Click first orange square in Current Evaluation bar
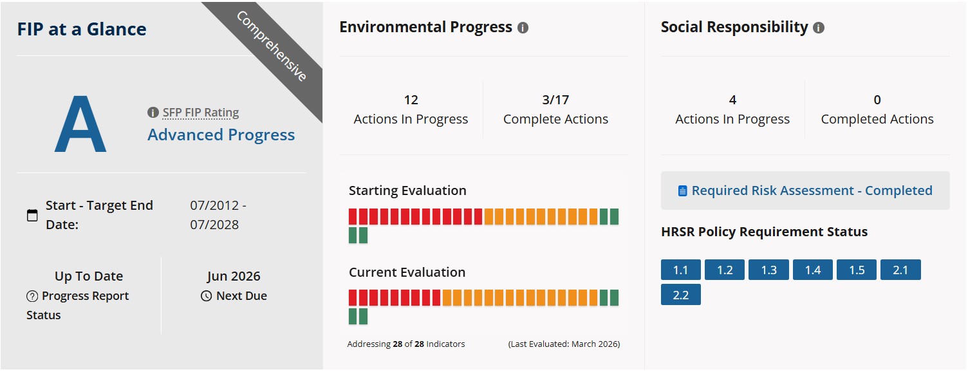The width and height of the screenshot is (968, 372). click(447, 298)
